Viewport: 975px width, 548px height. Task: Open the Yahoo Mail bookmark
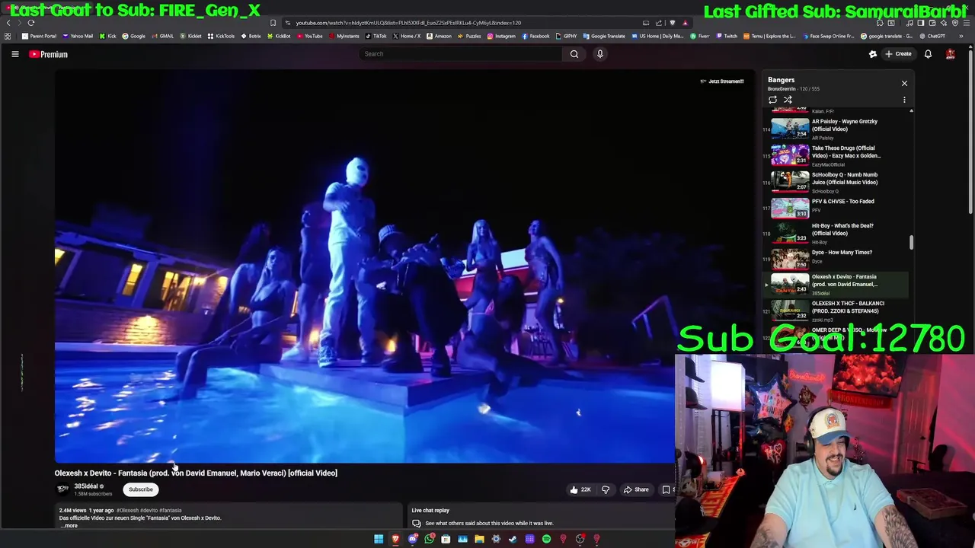pos(78,36)
